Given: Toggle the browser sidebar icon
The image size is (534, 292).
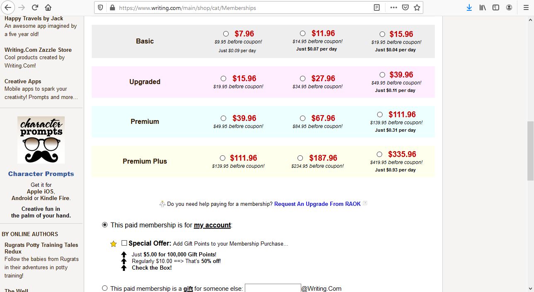Looking at the screenshot, I should pos(496,7).
